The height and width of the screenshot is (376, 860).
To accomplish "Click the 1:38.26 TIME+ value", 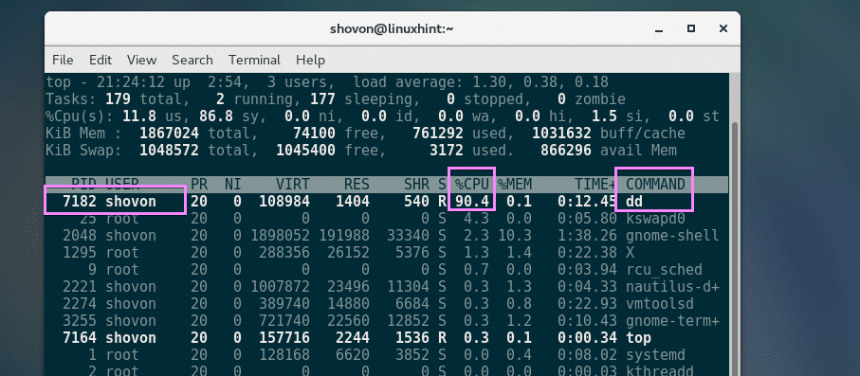I will 587,236.
